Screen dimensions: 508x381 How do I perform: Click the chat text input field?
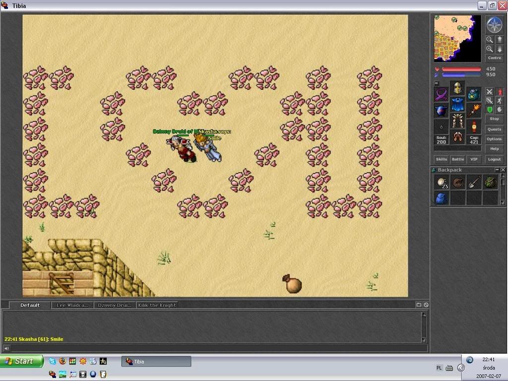[x=219, y=349]
